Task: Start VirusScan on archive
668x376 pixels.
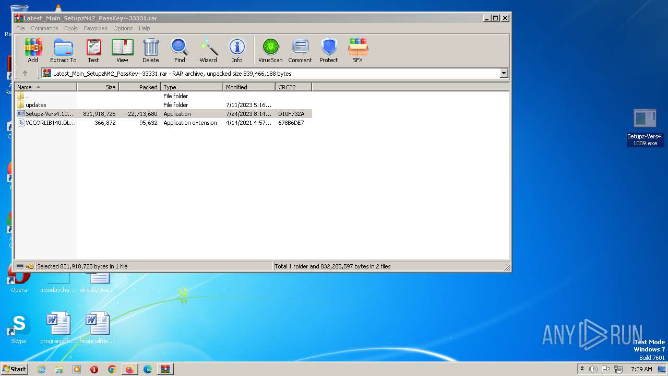Action: tap(270, 51)
